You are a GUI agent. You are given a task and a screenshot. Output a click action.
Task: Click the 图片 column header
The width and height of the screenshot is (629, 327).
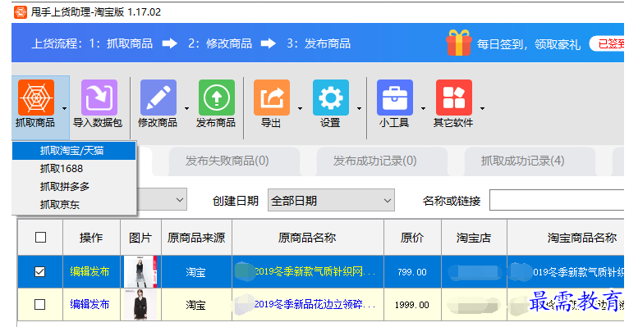coord(140,238)
